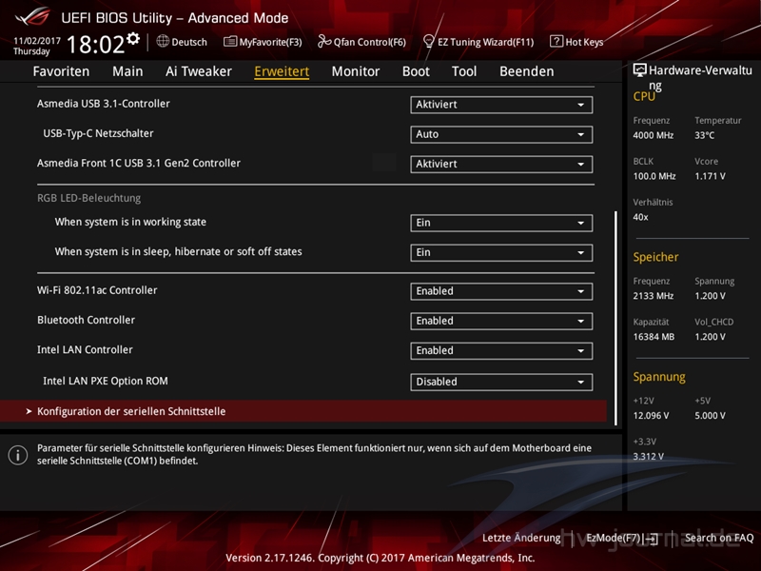Open Intel LAN Controller dropdown
761x571 pixels.
pyautogui.click(x=501, y=350)
